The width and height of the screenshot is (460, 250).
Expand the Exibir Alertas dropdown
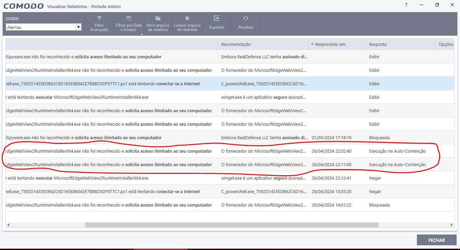78,27
